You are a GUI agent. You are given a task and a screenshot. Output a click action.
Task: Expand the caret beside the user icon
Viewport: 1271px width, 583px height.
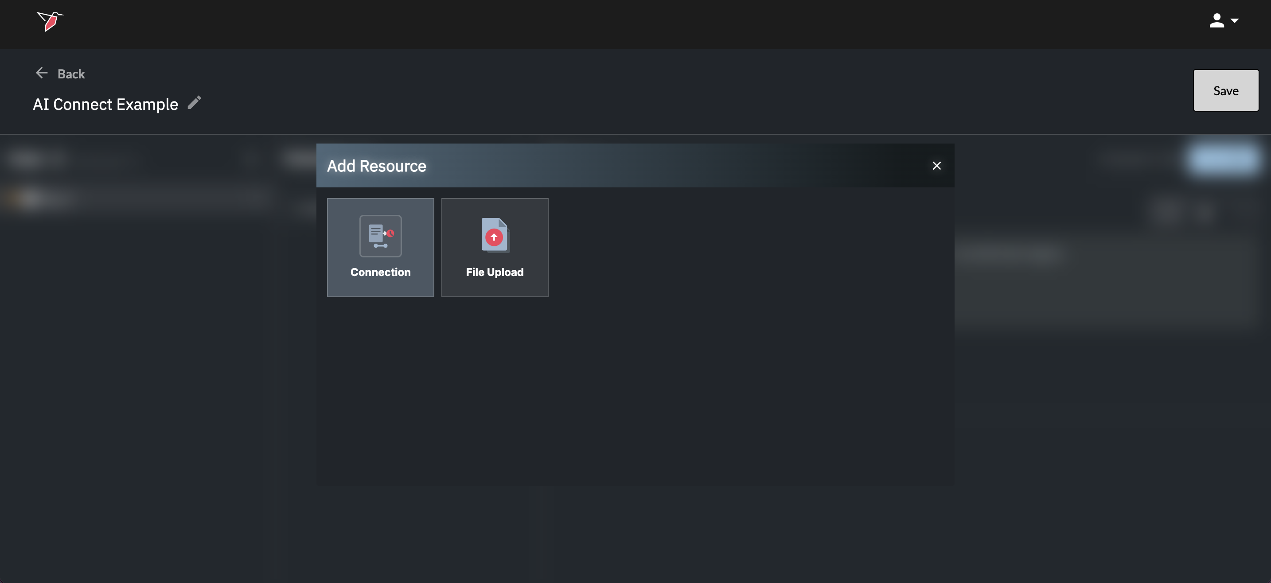pyautogui.click(x=1235, y=21)
